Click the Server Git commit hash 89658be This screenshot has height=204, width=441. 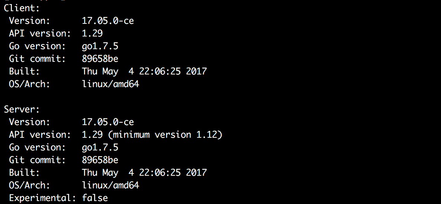coord(100,160)
